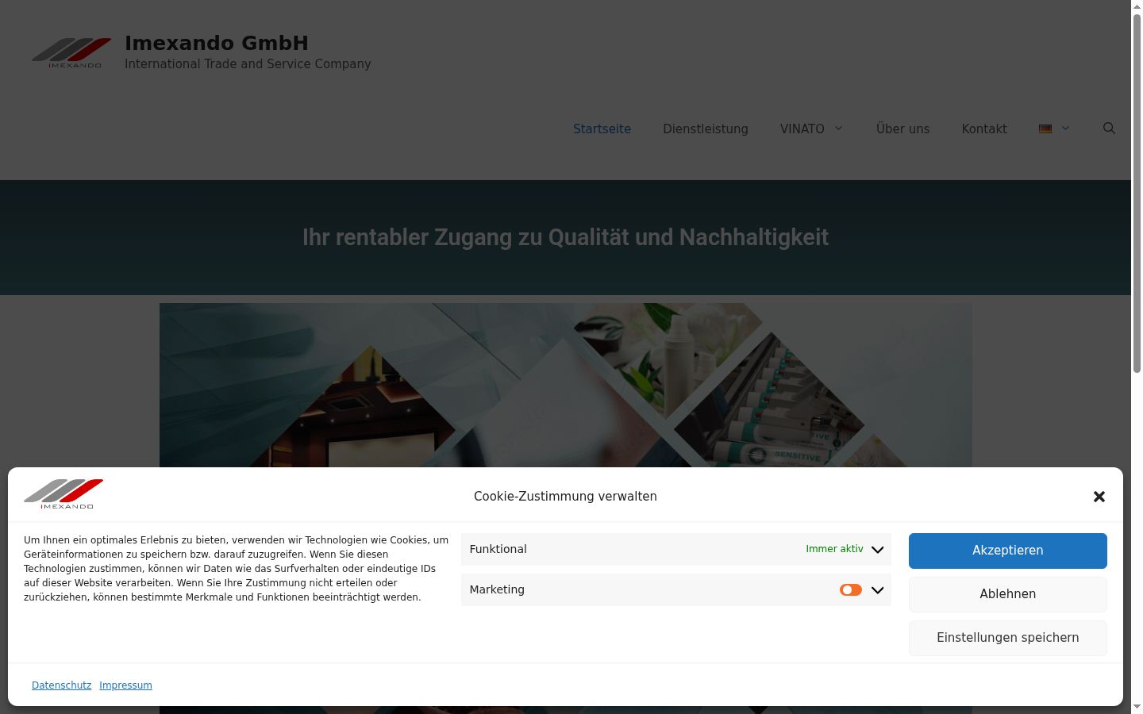Click the Ablehnen button
This screenshot has width=1143, height=714.
pyautogui.click(x=1008, y=594)
